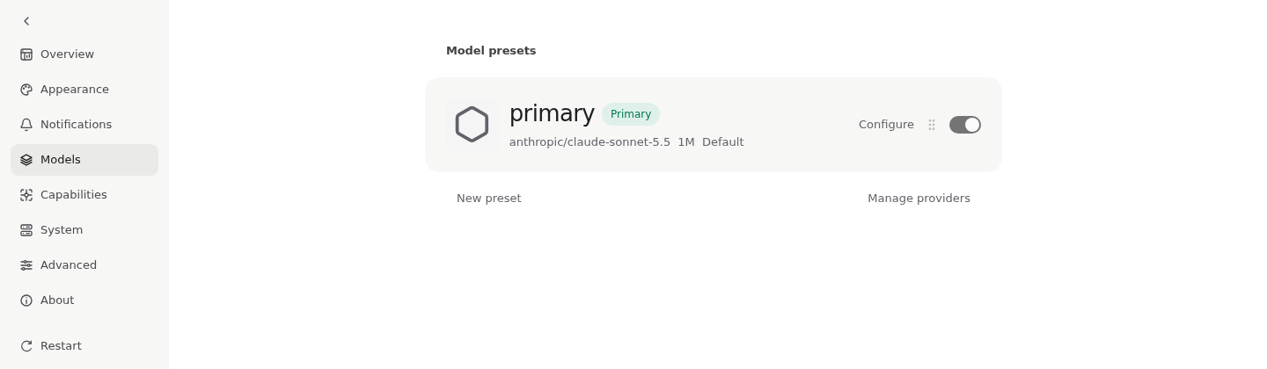Click the Overview panel icon
This screenshot has width=1267, height=369.
pyautogui.click(x=26, y=54)
